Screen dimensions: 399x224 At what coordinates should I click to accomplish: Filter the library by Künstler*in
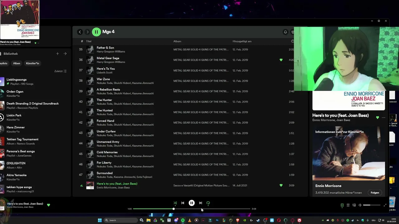[x=32, y=63]
